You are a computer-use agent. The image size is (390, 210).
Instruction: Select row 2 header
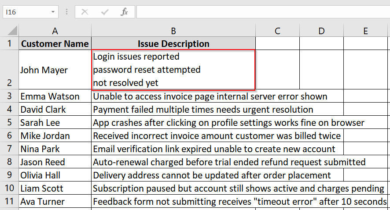[x=9, y=70]
